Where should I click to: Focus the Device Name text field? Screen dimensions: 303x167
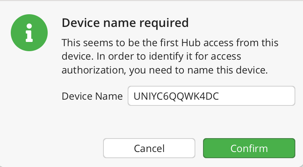click(x=211, y=96)
